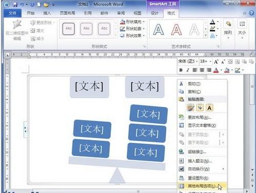Align text left in mini toolbar
Image resolution: width=256 pixels, height=193 pixels.
(195, 70)
